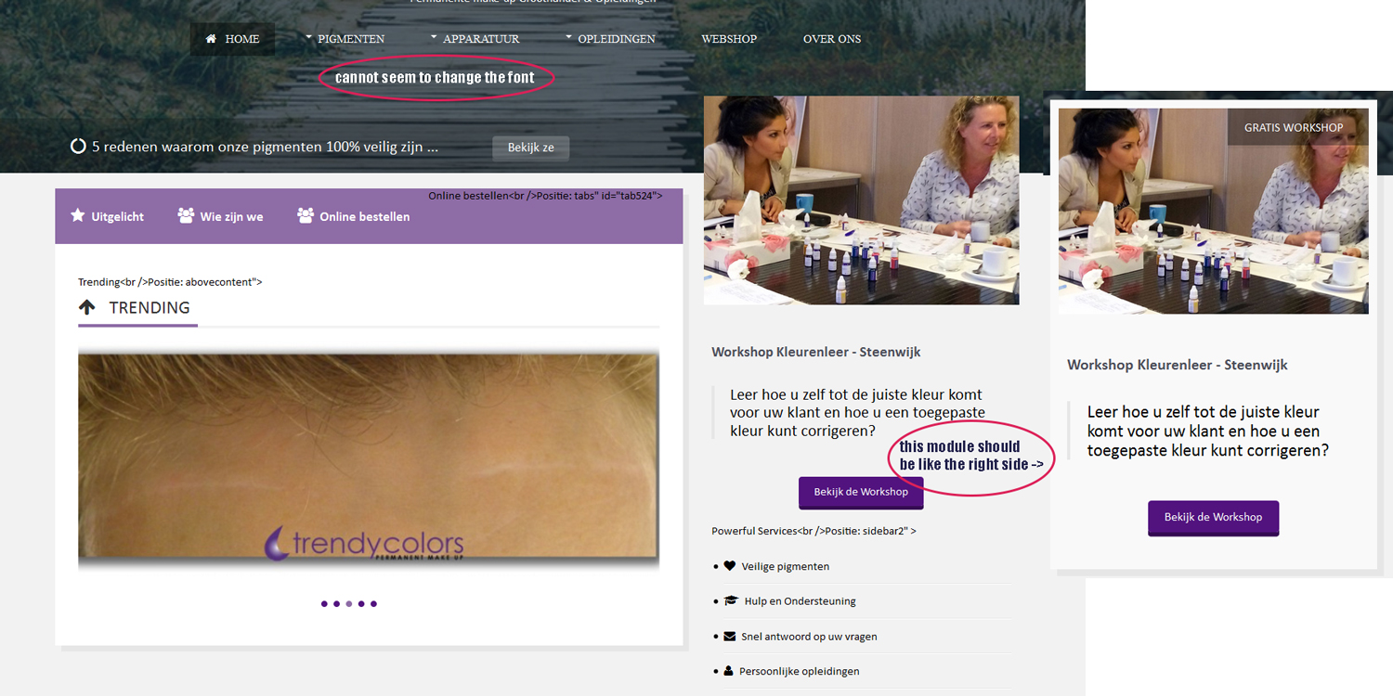Viewport: 1393px width, 696px height.
Task: Click the people icon on Online bestellen tab
Action: pyautogui.click(x=306, y=215)
